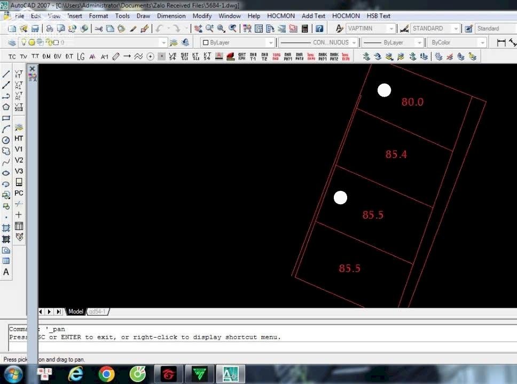The width and height of the screenshot is (517, 384).
Task: Toggle layer on/off lightbulb icon
Action: pyautogui.click(x=23, y=43)
